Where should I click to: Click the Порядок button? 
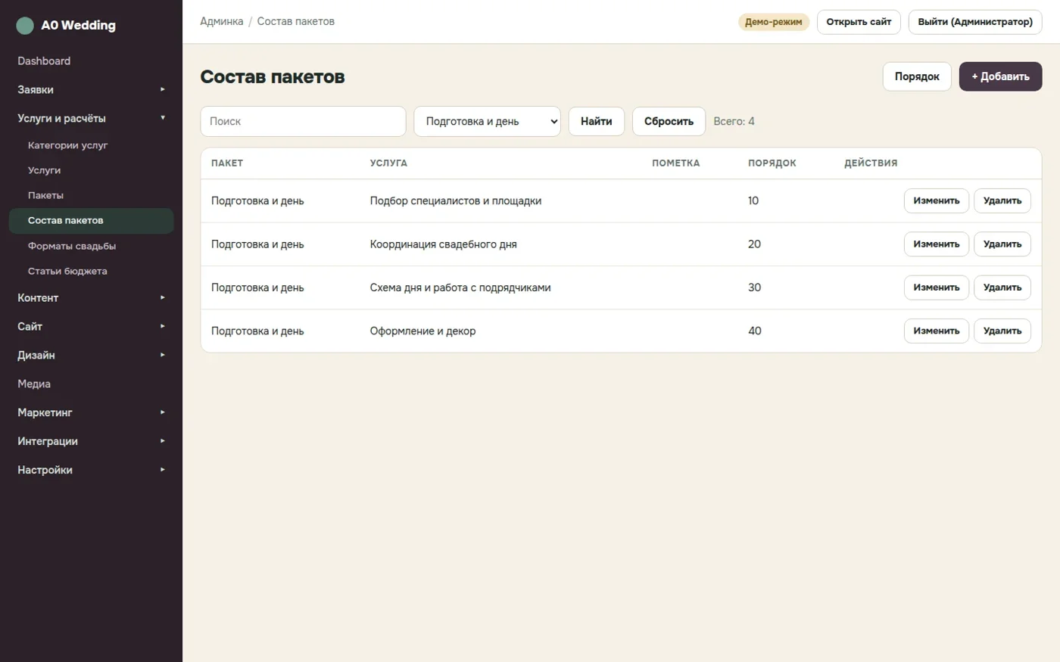click(x=917, y=76)
